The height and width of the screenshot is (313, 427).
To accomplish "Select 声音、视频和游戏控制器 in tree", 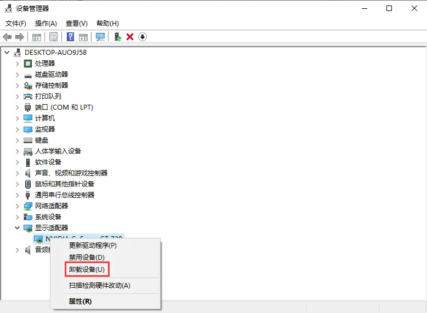I will [71, 173].
